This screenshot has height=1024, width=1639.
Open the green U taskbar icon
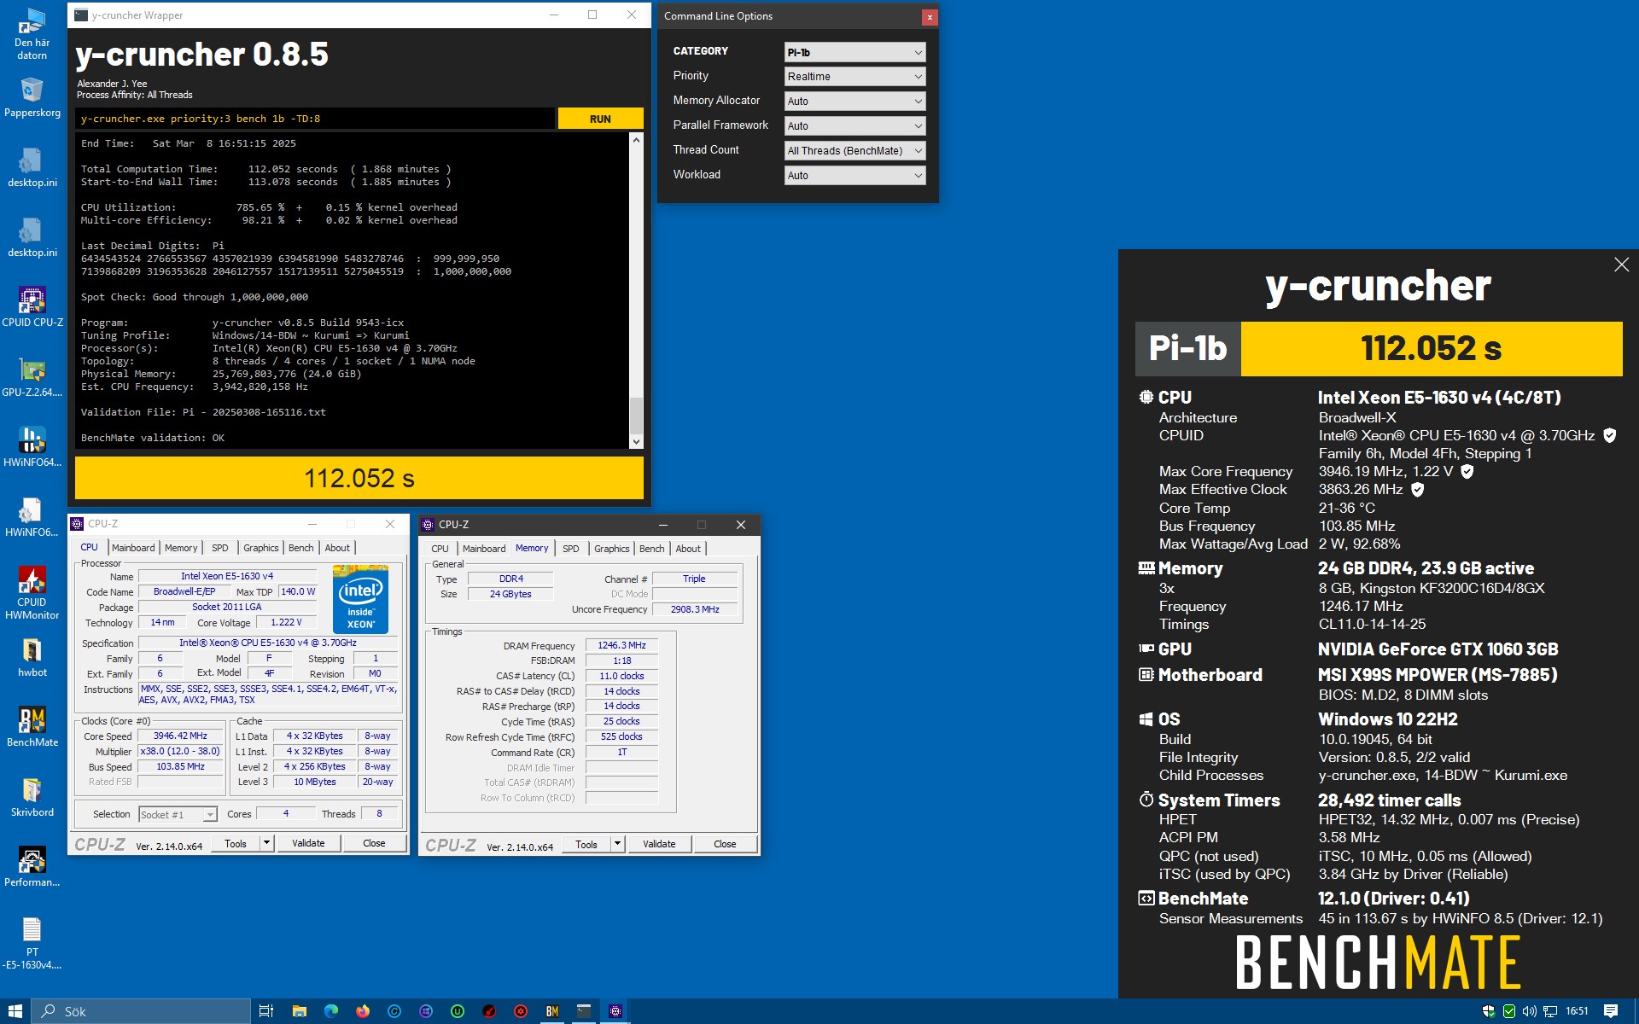458,1011
